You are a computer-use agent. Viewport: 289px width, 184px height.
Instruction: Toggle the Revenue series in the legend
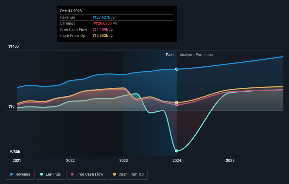[x=20, y=175]
